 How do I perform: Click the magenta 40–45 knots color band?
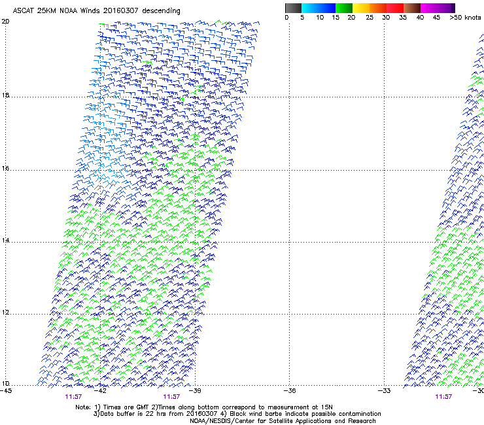[x=429, y=8]
